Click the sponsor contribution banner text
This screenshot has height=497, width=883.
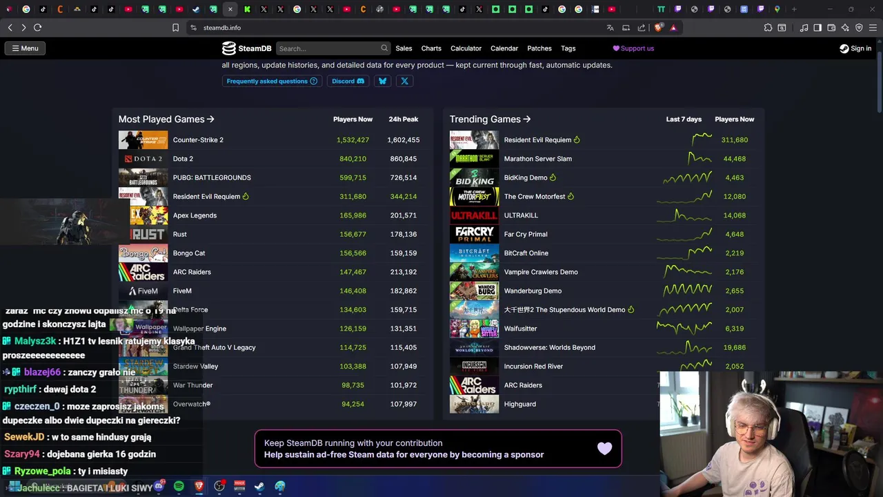(x=404, y=449)
